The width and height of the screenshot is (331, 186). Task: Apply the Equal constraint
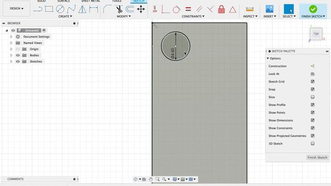pyautogui.click(x=188, y=9)
